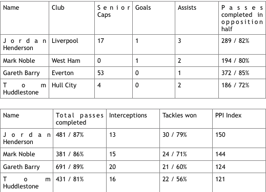Click the Goals column header

[154, 18]
